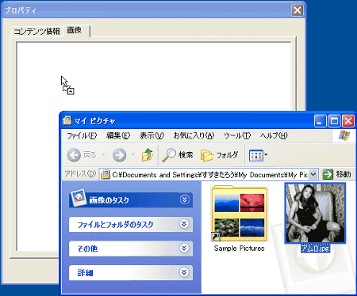This screenshot has width=357, height=296.
Task: Click the green 移動 go arrow
Action: pos(328,174)
